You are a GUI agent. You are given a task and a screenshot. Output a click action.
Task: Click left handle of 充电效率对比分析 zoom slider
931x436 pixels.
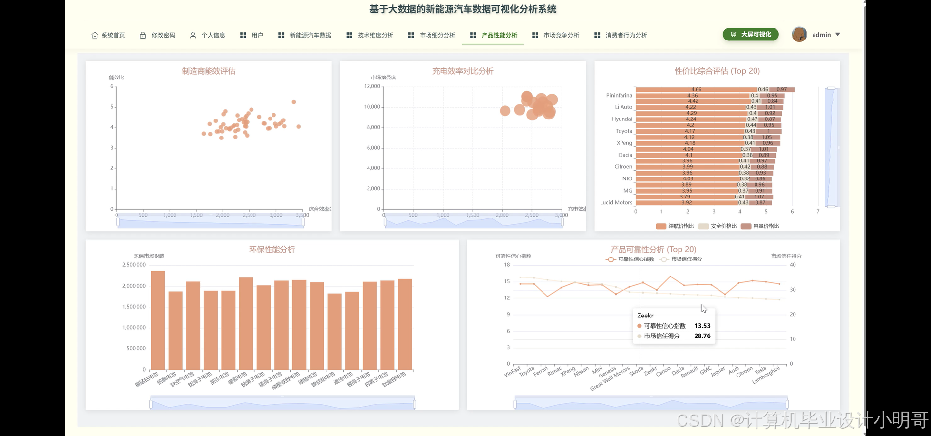click(x=385, y=222)
